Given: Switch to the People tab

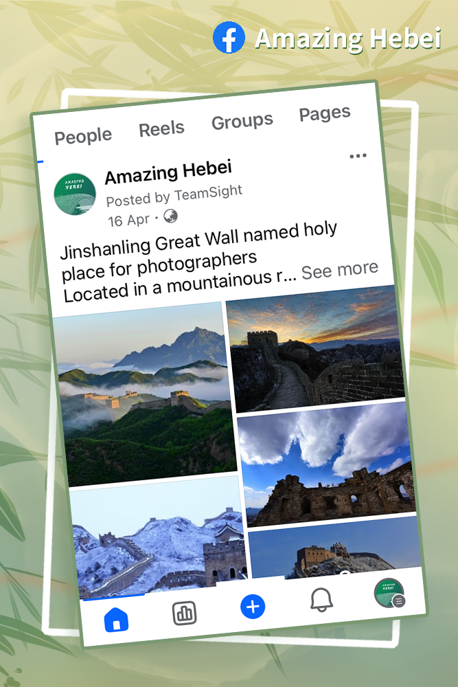Looking at the screenshot, I should pos(83,136).
